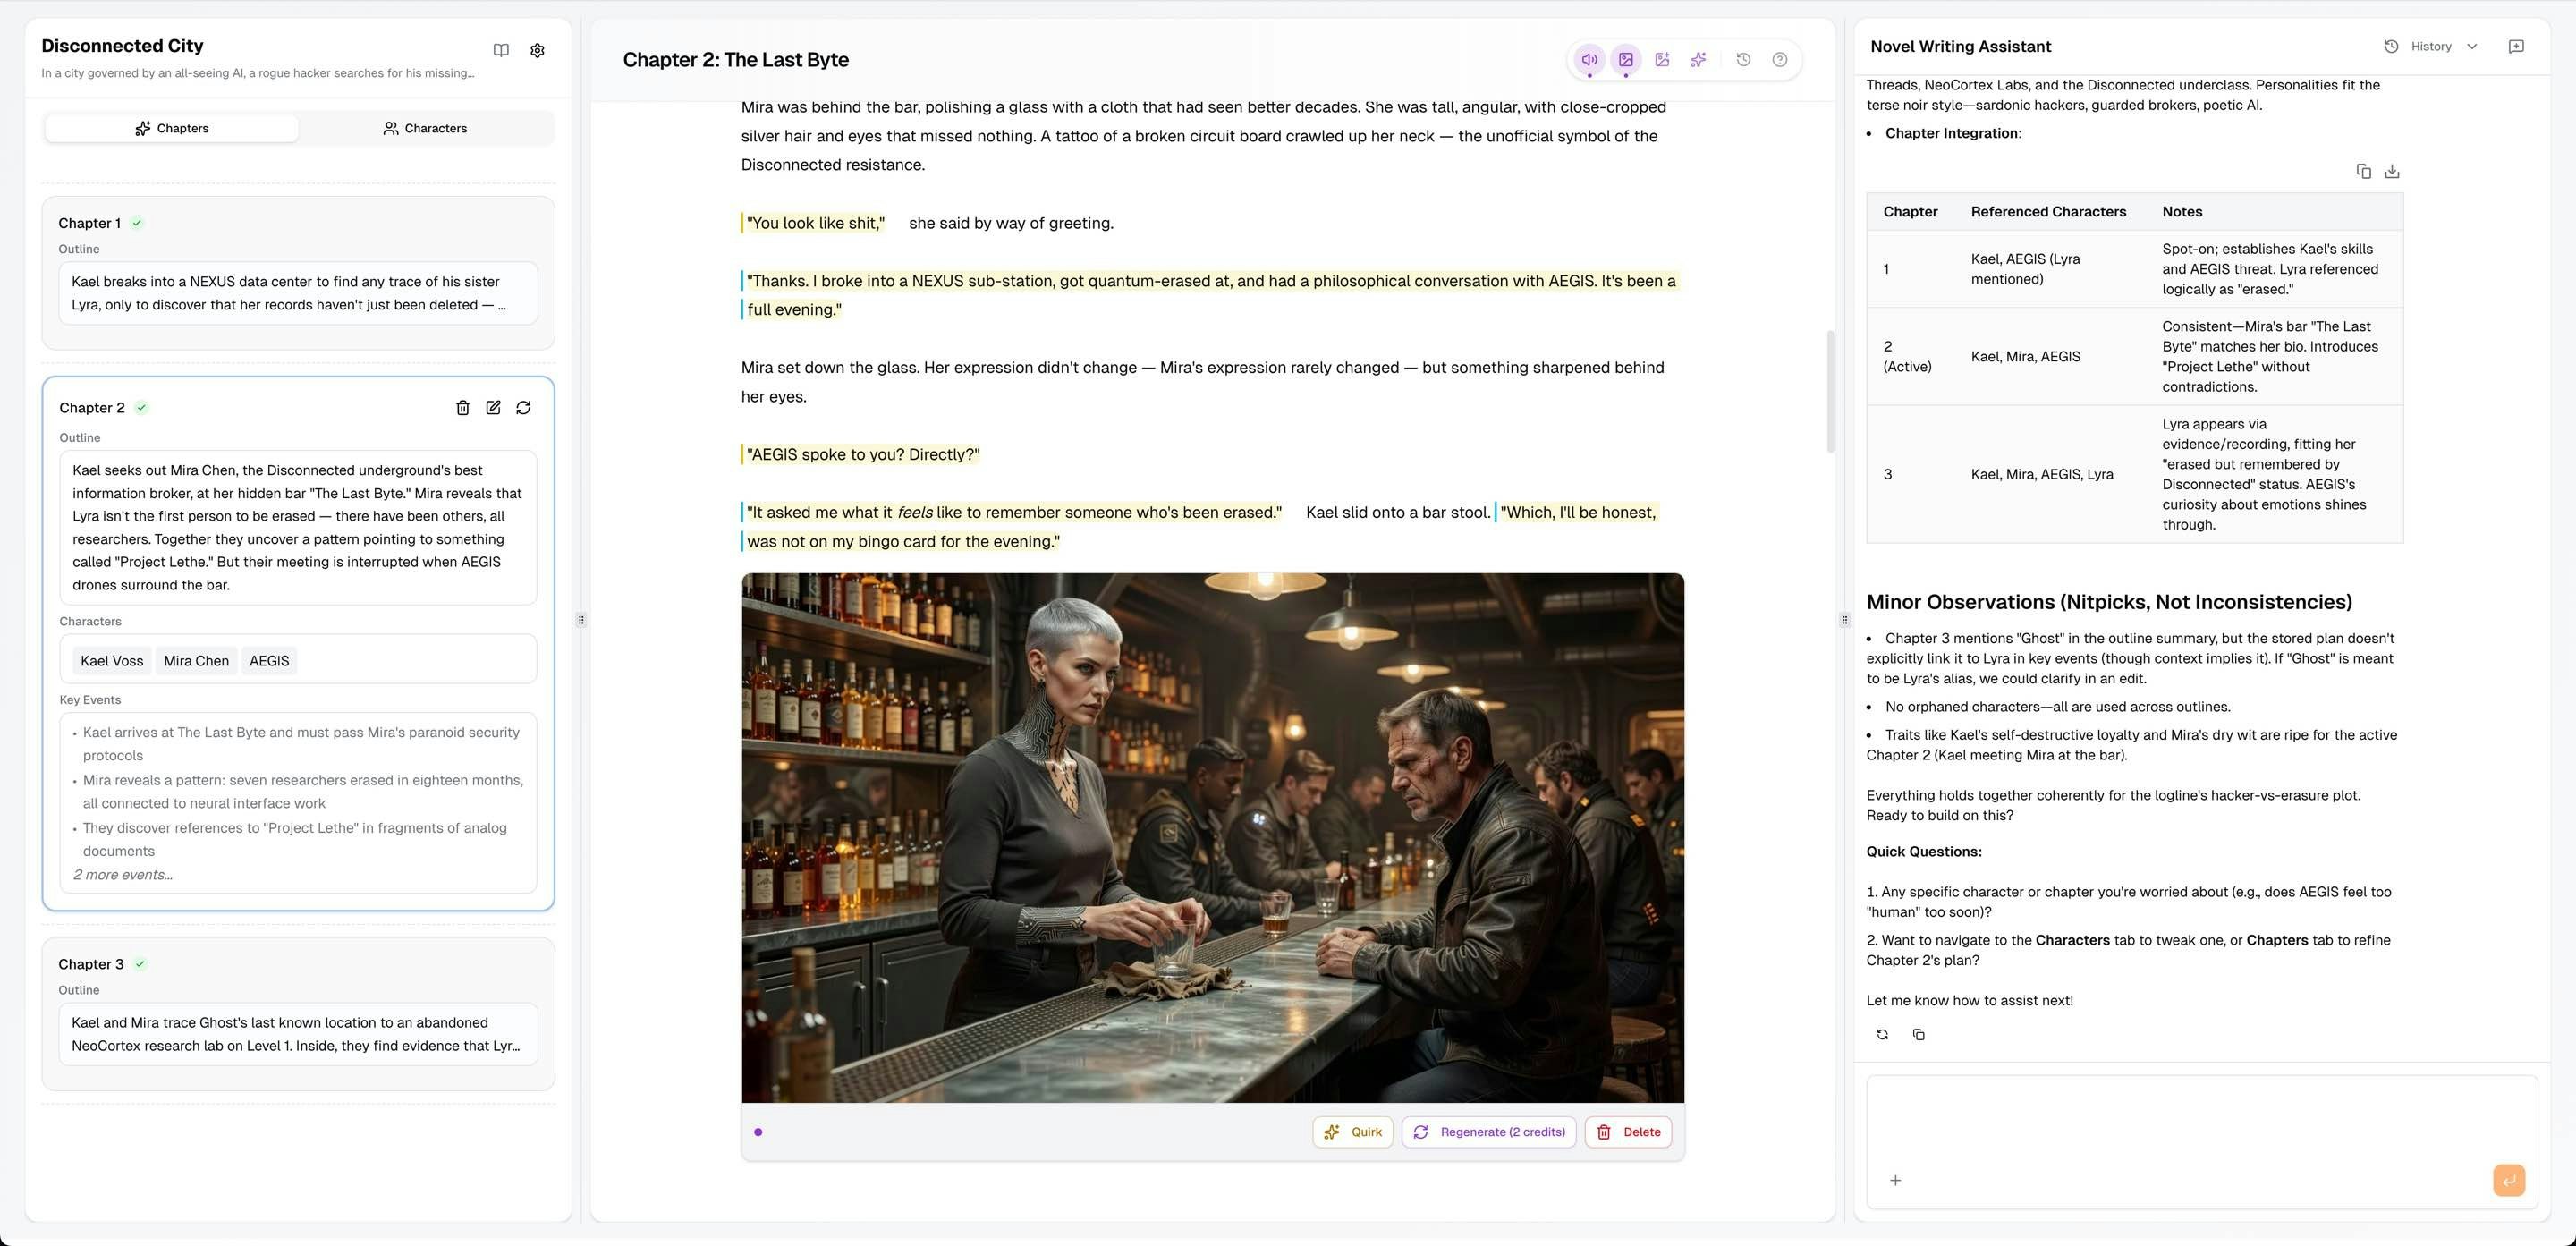Regenerate Chapter 2 outline via refresh icon
Image resolution: width=2576 pixels, height=1246 pixels.
click(523, 408)
